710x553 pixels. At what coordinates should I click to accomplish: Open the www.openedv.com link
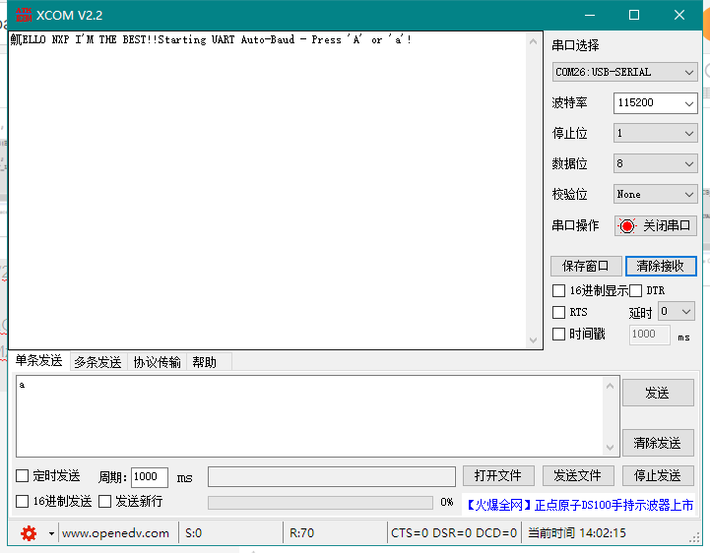115,533
